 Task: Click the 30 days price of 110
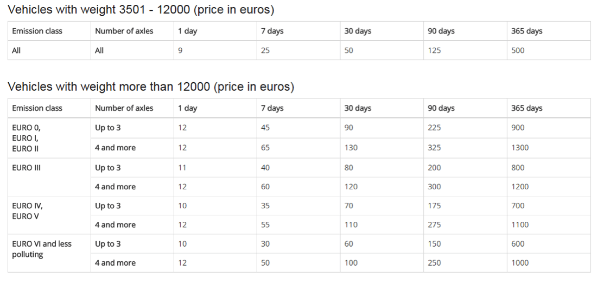click(x=351, y=224)
